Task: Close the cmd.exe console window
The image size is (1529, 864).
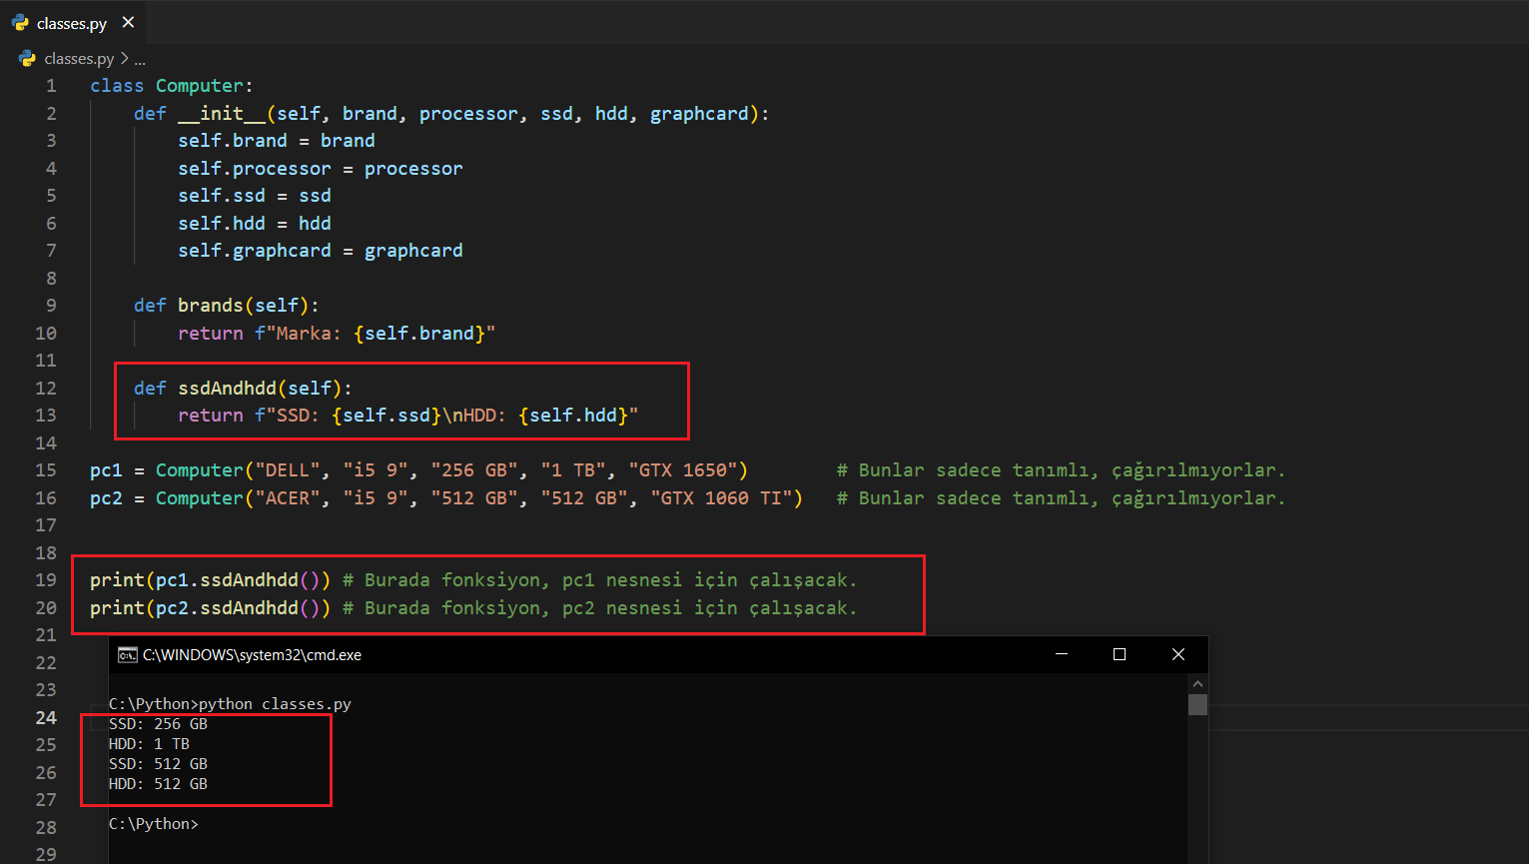Action: click(1177, 654)
